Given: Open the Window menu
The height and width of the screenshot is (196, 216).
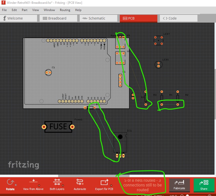Looking at the screenshot, I should pos(49,10).
